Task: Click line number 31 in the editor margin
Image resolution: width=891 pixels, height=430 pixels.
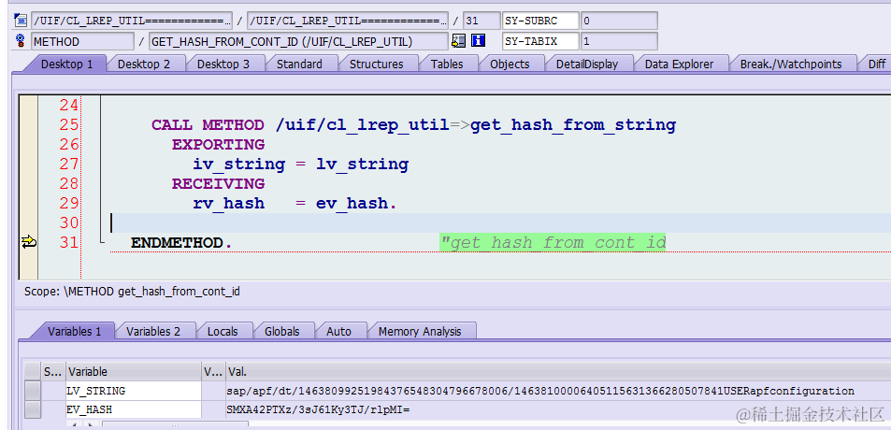Action: tap(69, 242)
